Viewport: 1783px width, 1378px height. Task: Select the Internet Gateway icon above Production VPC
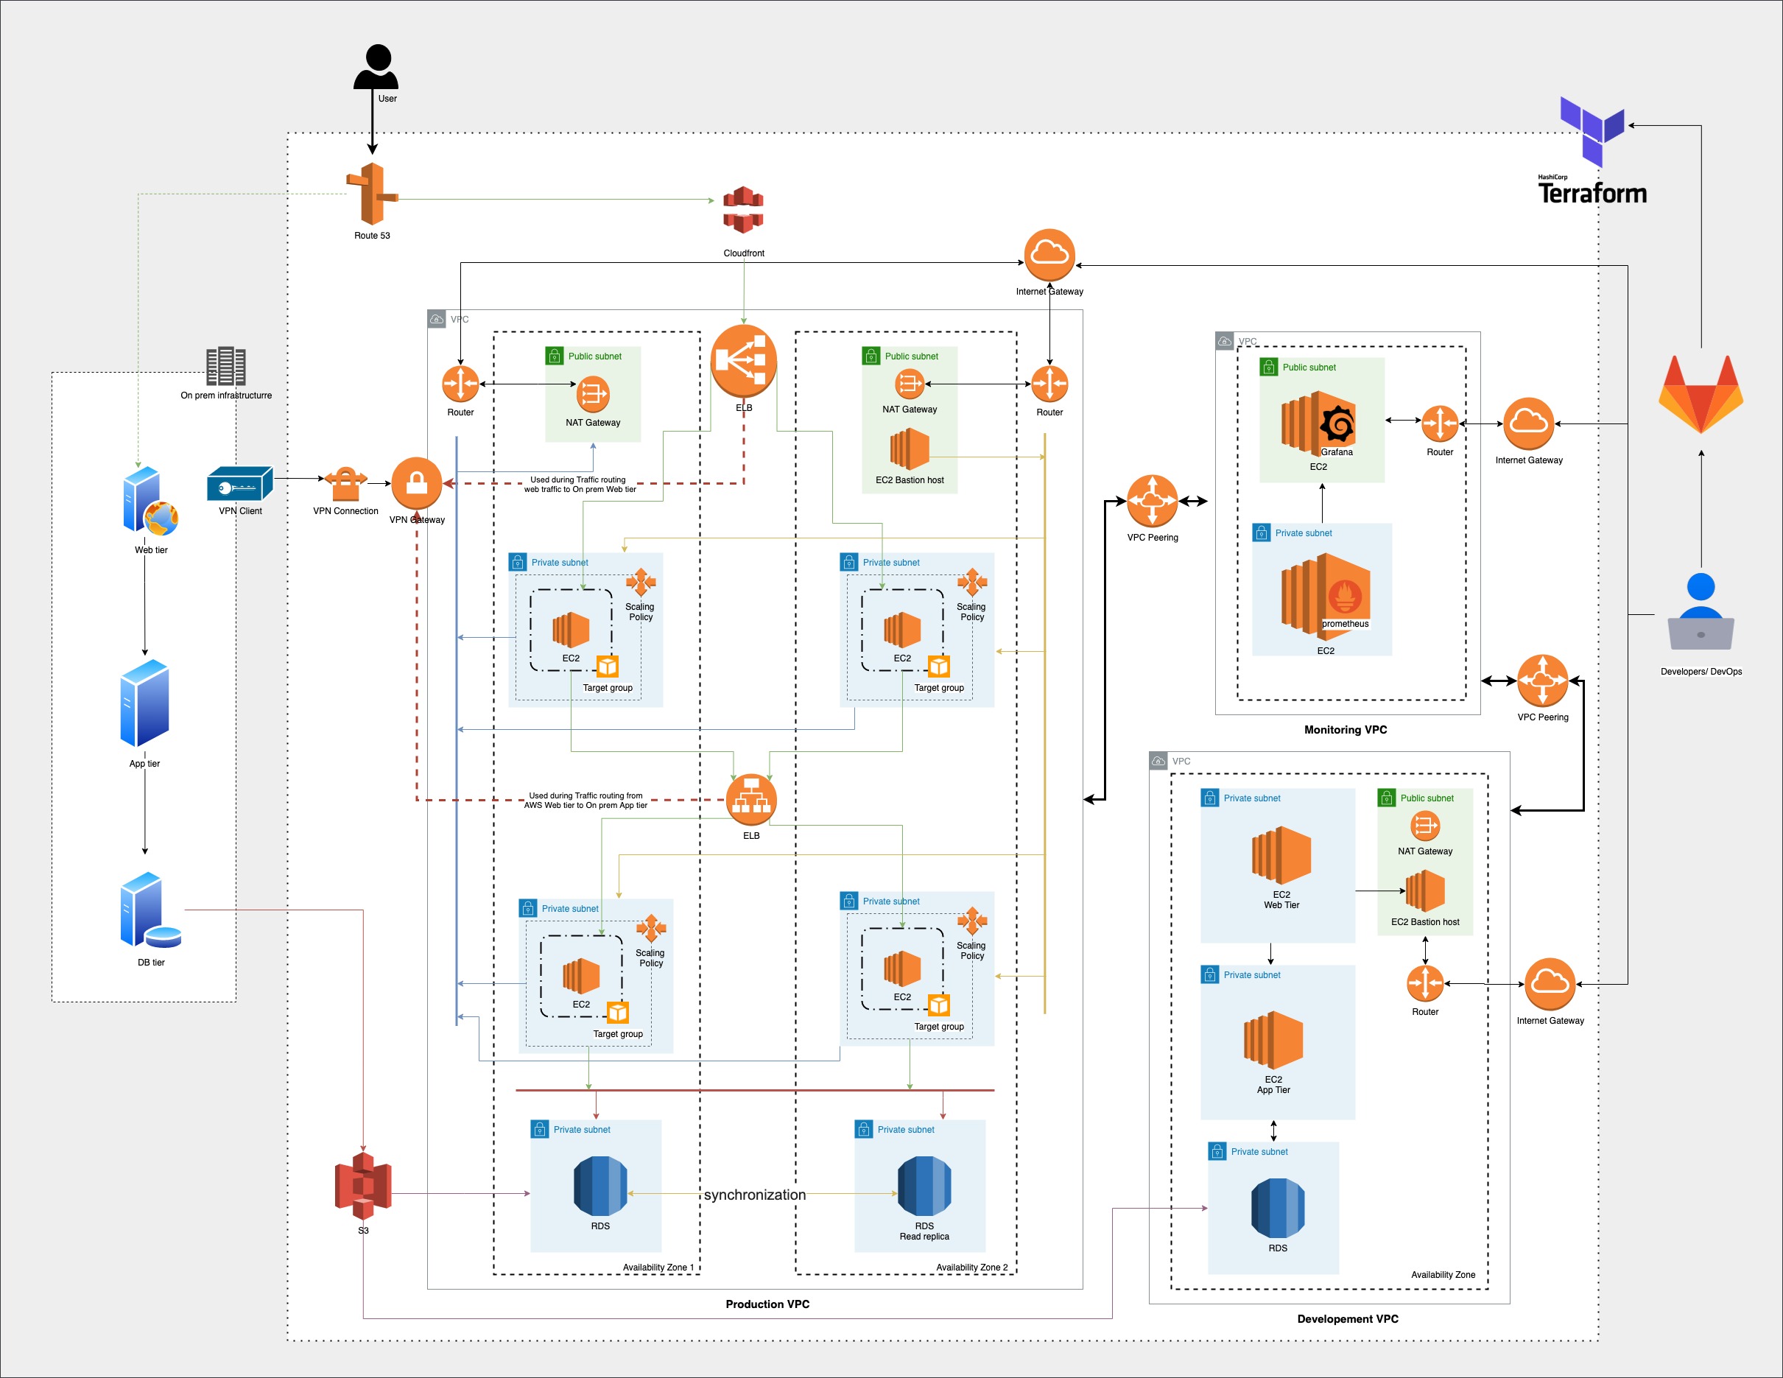[1049, 255]
